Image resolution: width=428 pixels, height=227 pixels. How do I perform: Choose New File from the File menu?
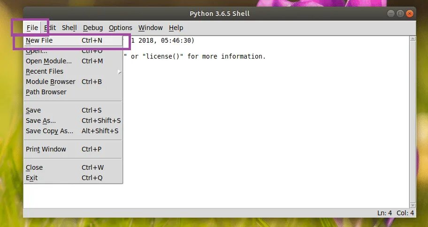click(73, 40)
